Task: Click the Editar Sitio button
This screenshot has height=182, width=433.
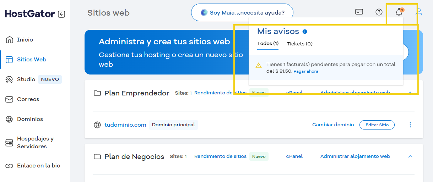Action: point(377,125)
